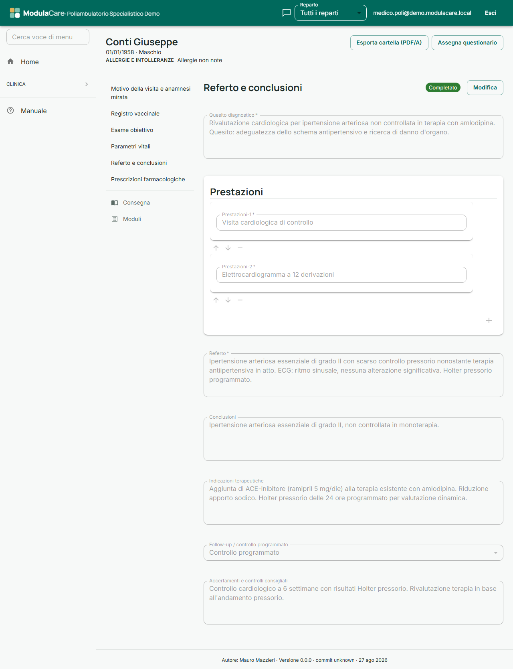Click the Moduli list icon
Screen dimensions: 513x669
point(115,219)
